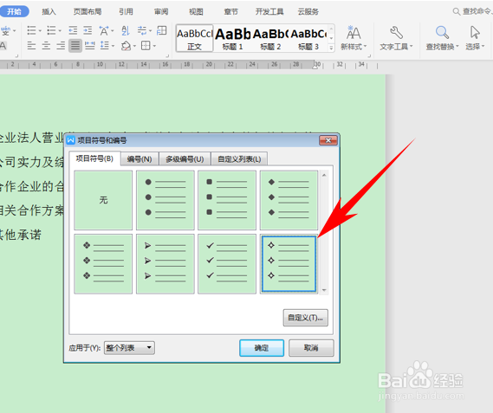The image size is (493, 413).
Task: Apply the 标题 3 style
Action: [308, 38]
